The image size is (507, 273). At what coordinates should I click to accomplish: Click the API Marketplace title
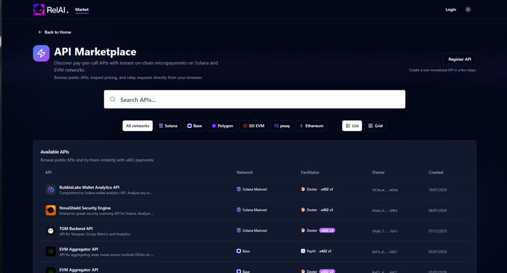coord(95,52)
